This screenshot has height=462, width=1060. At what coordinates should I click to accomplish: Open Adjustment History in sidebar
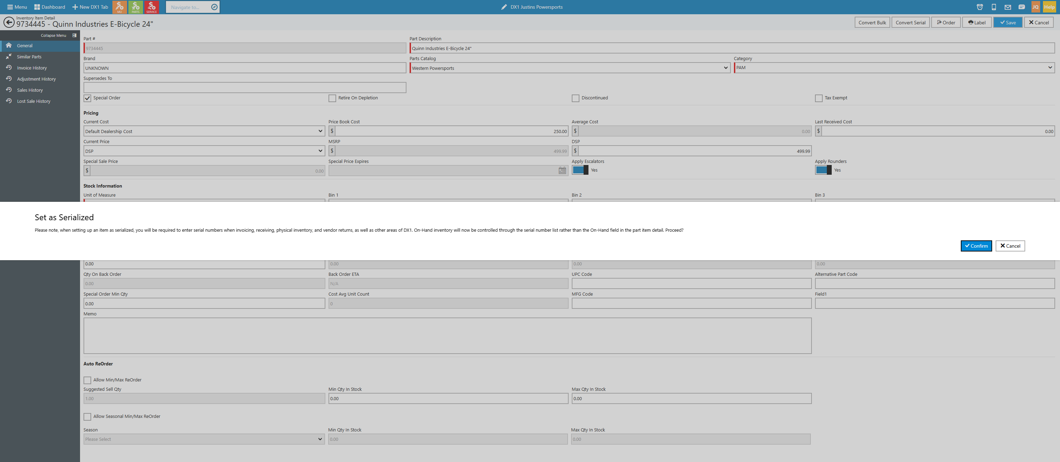pos(40,79)
